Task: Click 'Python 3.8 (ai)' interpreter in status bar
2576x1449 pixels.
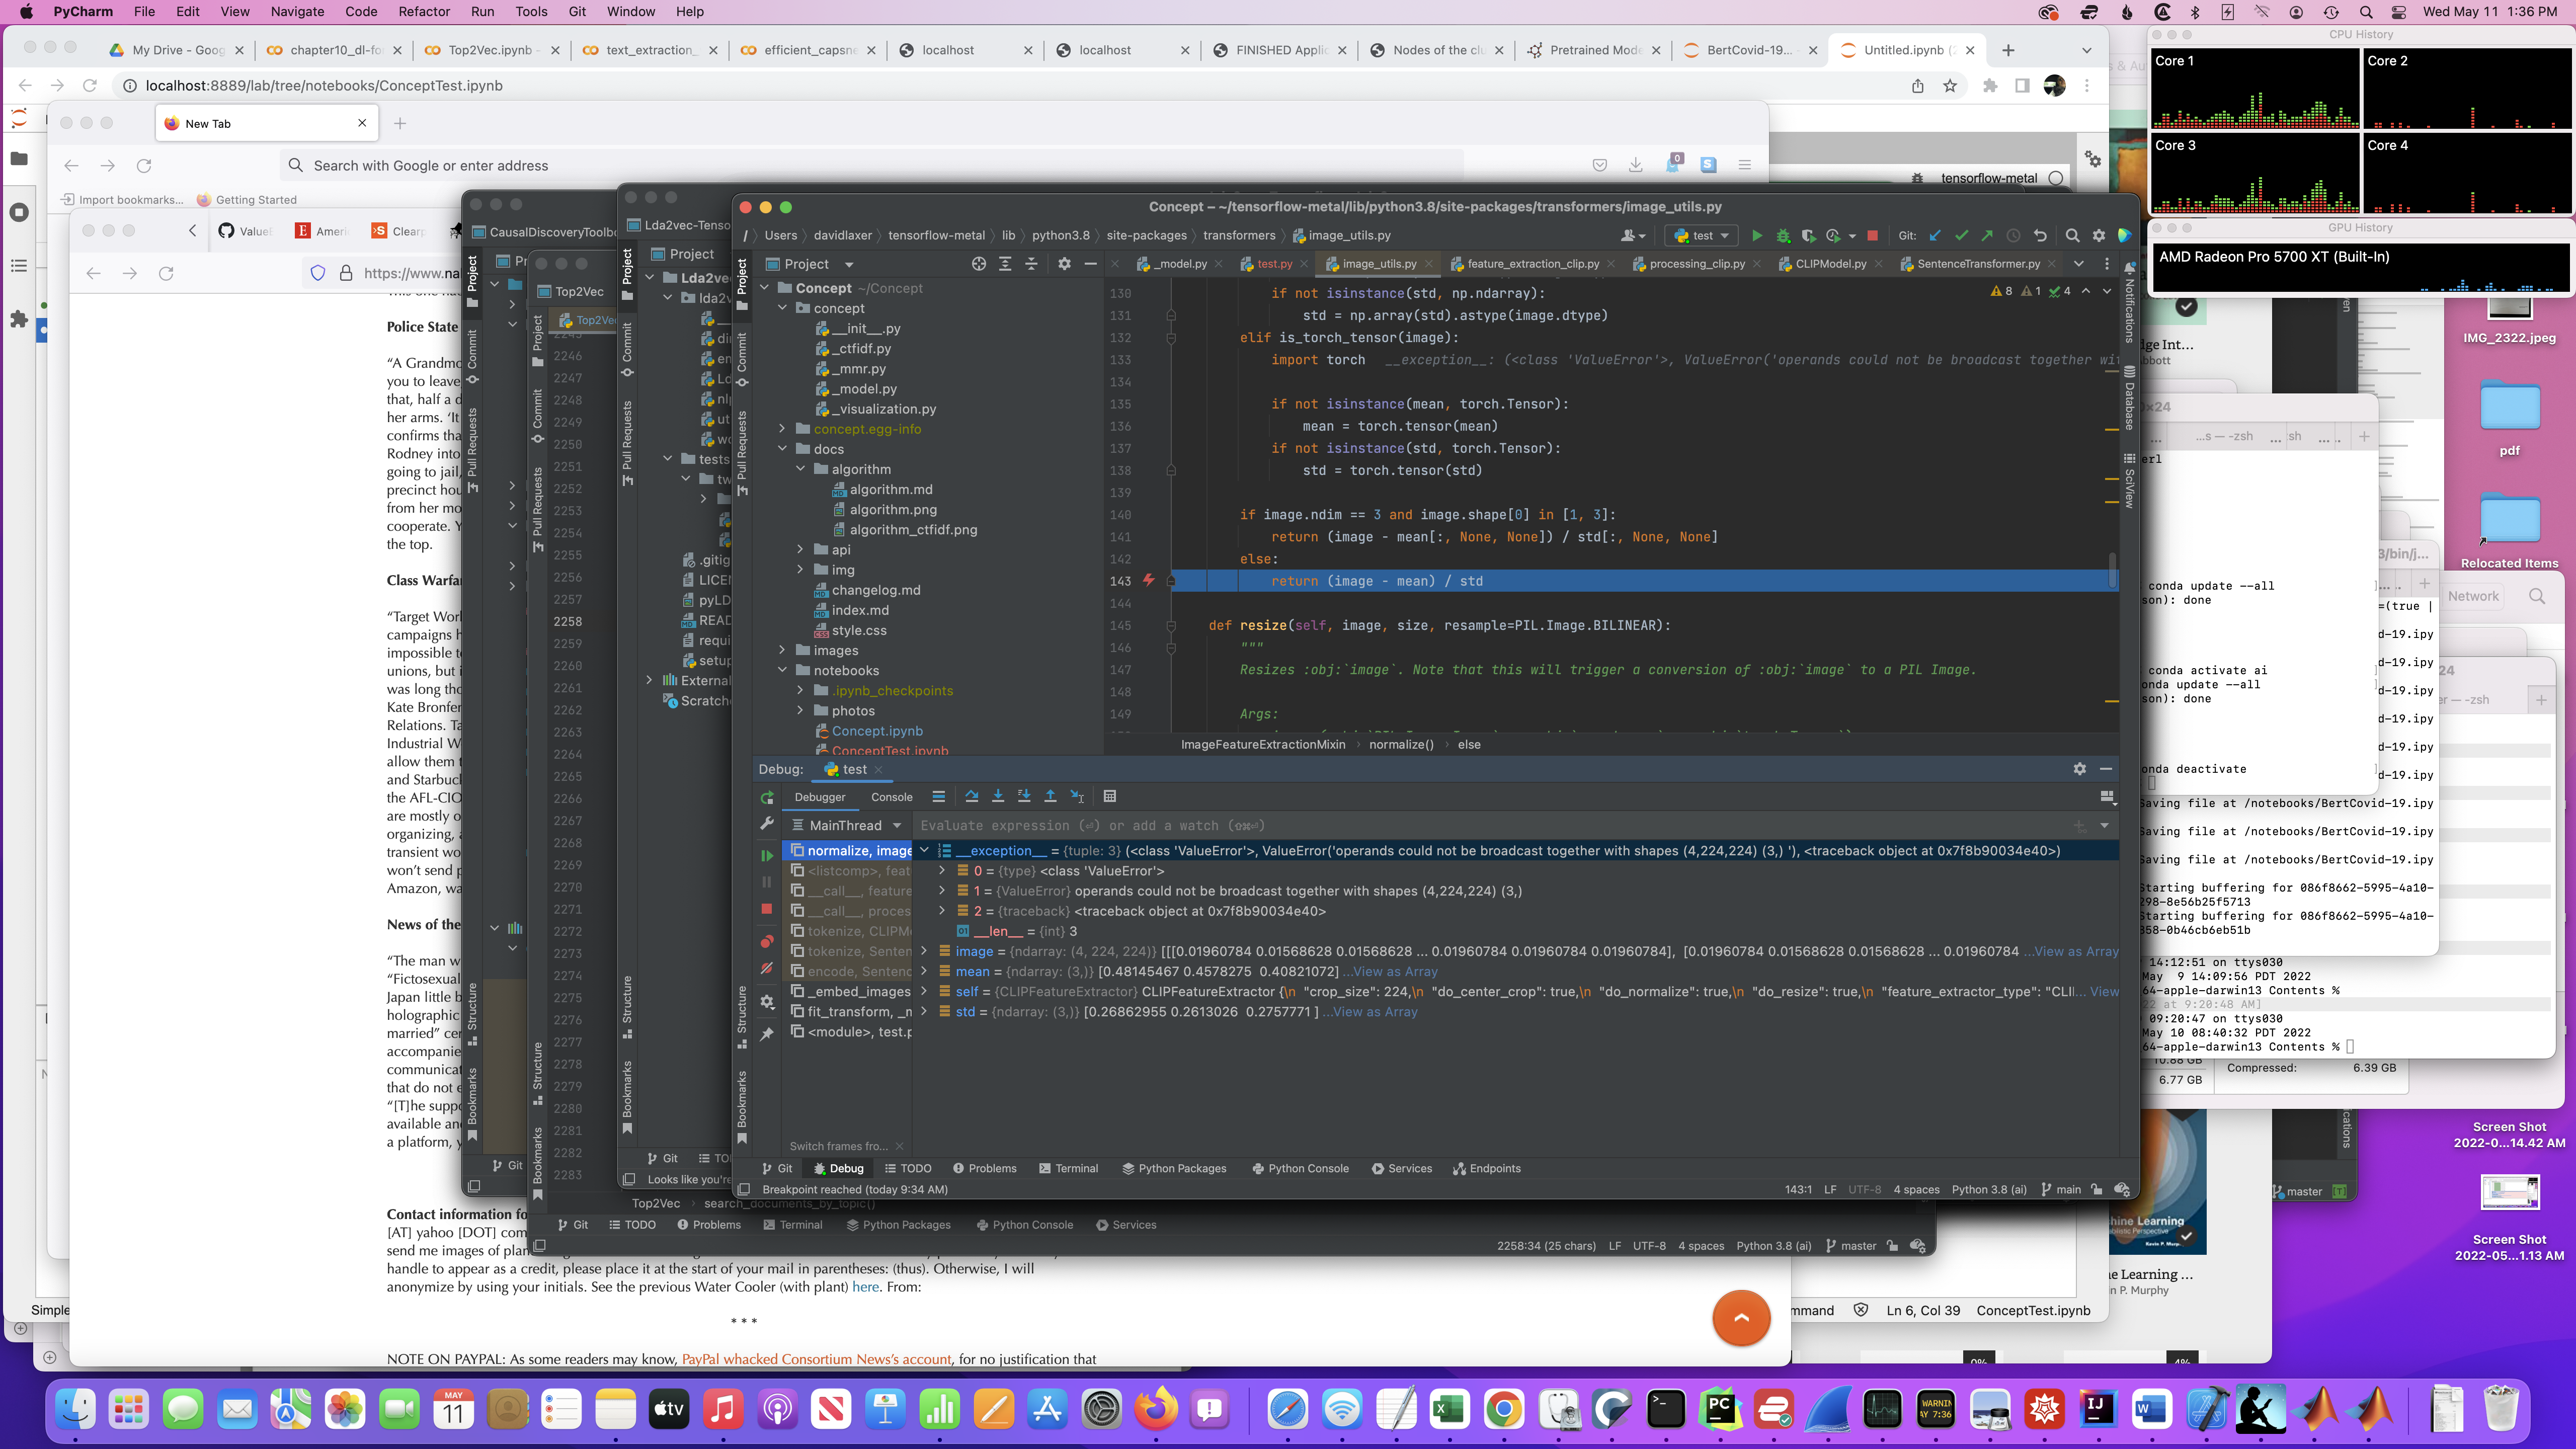Action: (1989, 1190)
